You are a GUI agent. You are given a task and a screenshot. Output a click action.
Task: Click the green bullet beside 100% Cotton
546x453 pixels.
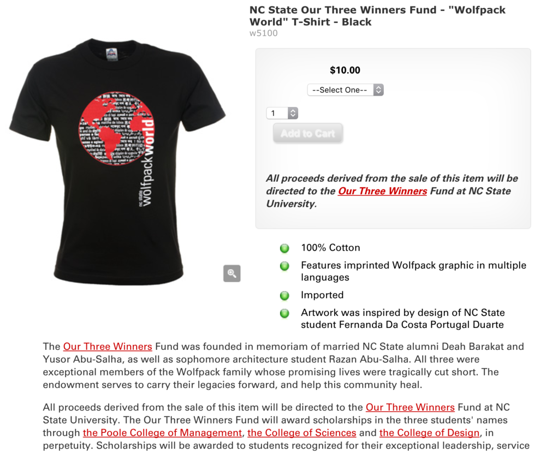284,248
